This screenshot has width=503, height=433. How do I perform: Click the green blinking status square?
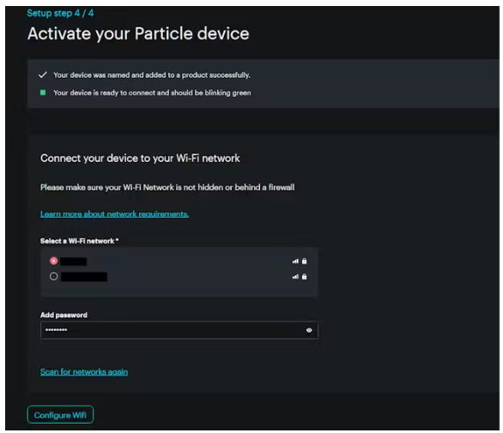point(43,93)
